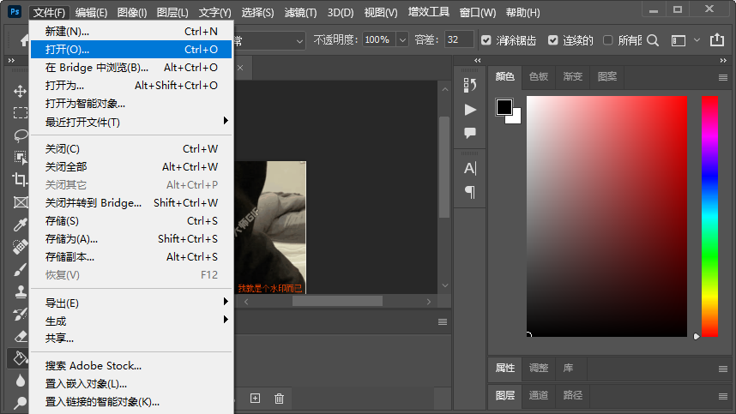Open the Actions panel play icon

click(x=470, y=110)
